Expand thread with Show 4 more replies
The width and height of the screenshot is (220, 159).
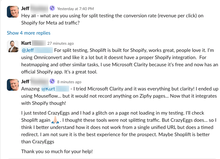click(29, 33)
